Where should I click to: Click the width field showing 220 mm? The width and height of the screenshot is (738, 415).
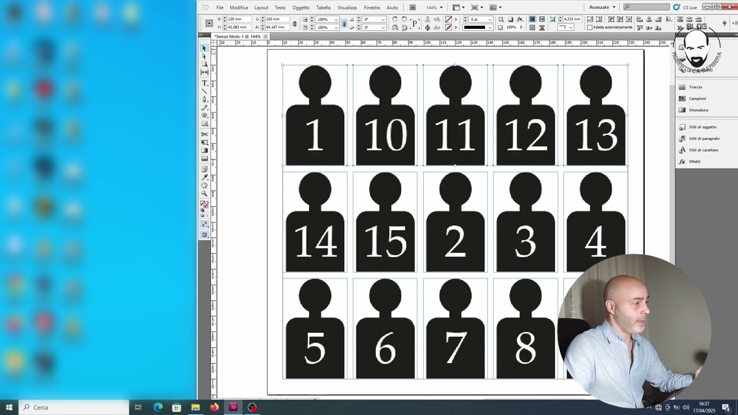pos(277,19)
